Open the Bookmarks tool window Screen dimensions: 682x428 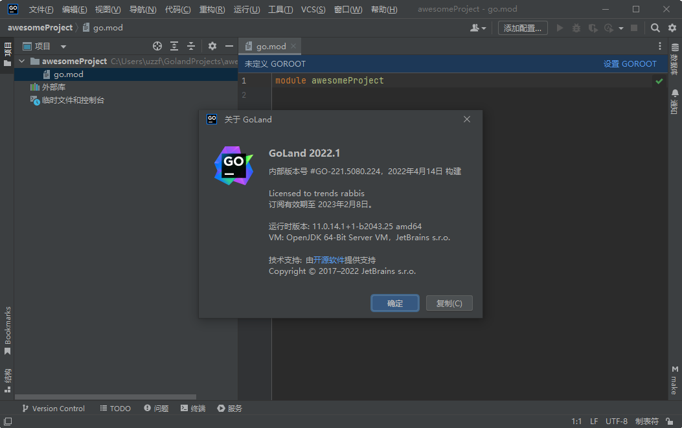tap(7, 331)
